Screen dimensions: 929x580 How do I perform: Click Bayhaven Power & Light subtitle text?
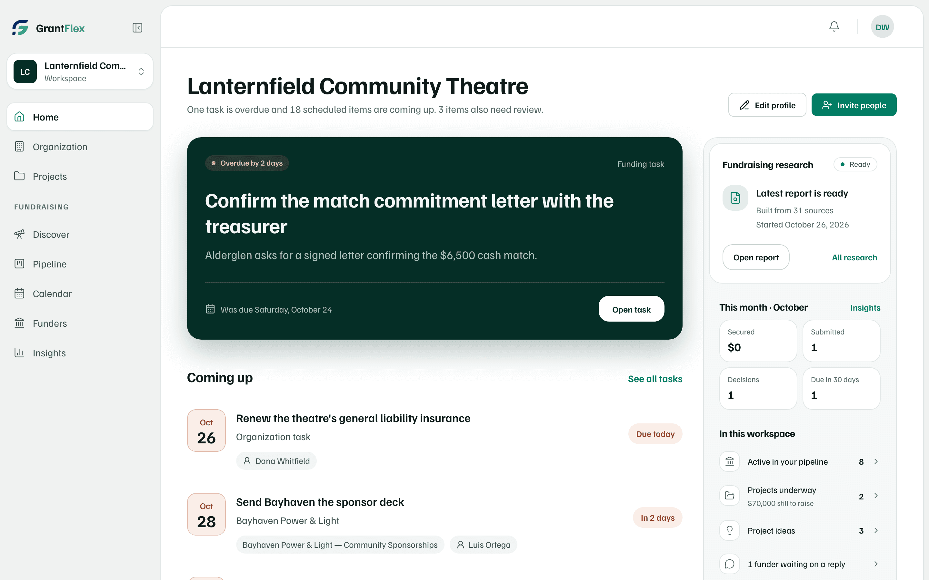pos(287,521)
